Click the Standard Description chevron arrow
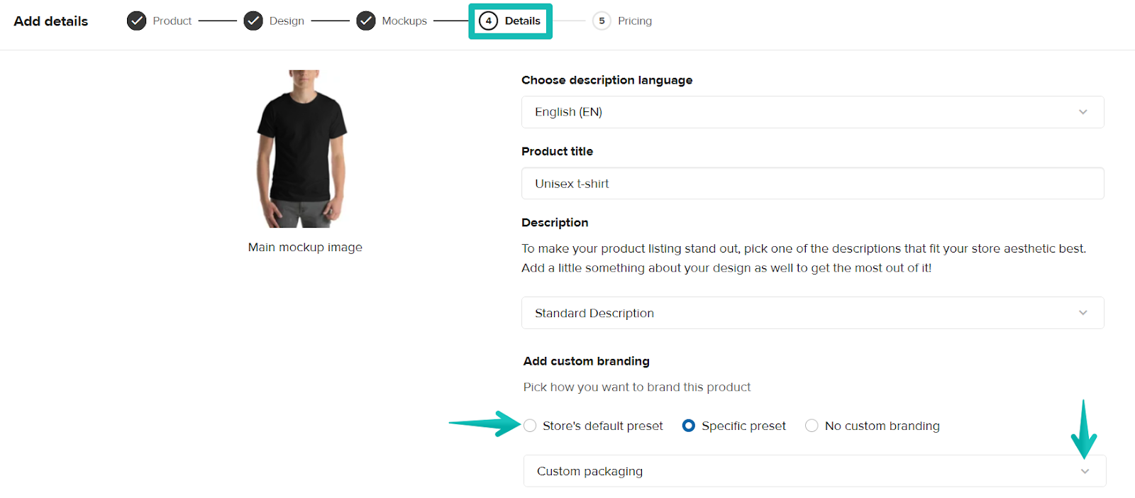Image resolution: width=1135 pixels, height=498 pixels. (x=1083, y=313)
